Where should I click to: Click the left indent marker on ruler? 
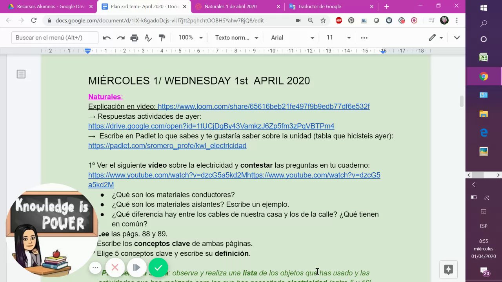(x=88, y=51)
